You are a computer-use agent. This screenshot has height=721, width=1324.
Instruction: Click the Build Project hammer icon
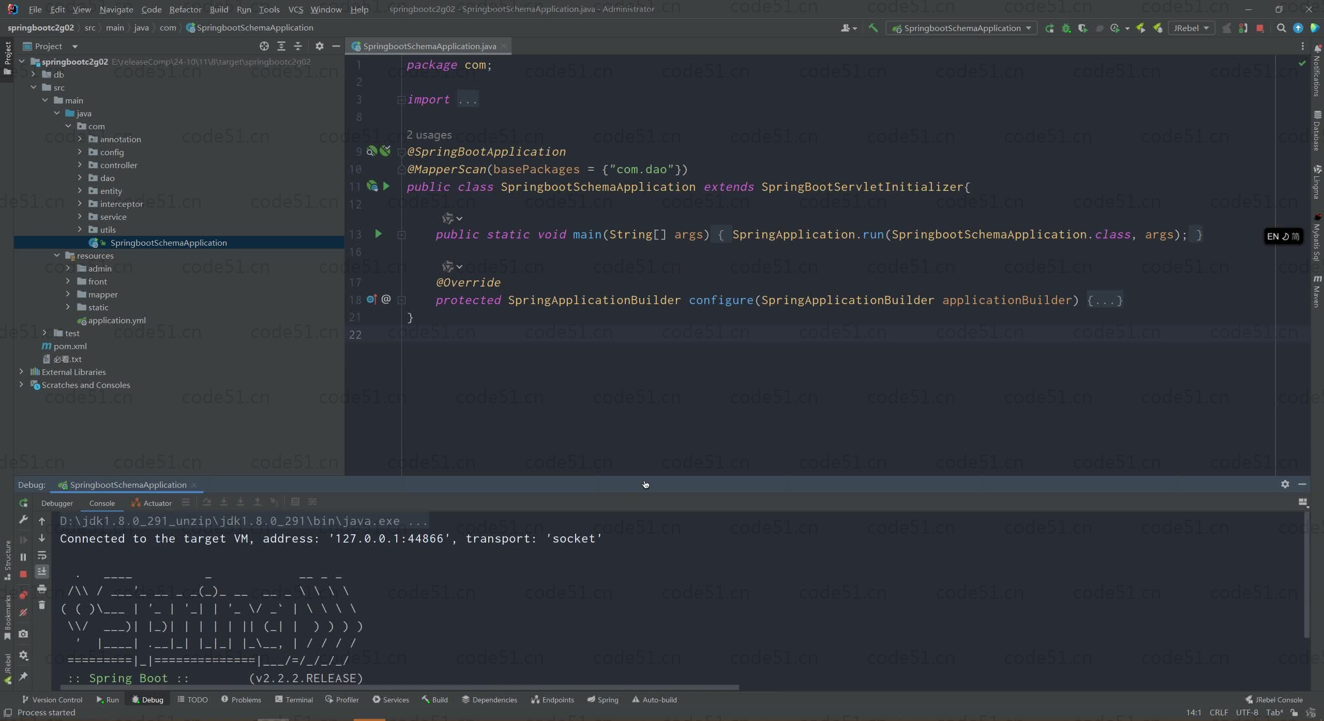[873, 28]
